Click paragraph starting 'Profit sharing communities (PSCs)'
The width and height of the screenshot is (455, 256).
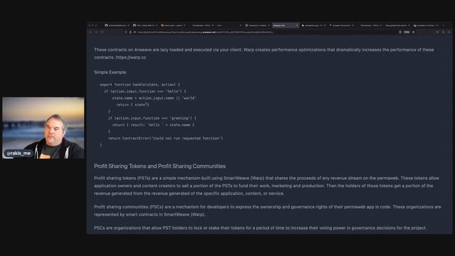coord(267,210)
